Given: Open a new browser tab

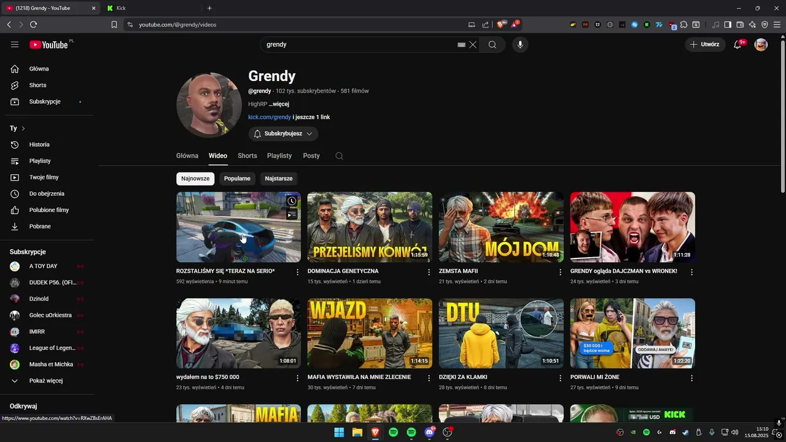Looking at the screenshot, I should click(209, 8).
